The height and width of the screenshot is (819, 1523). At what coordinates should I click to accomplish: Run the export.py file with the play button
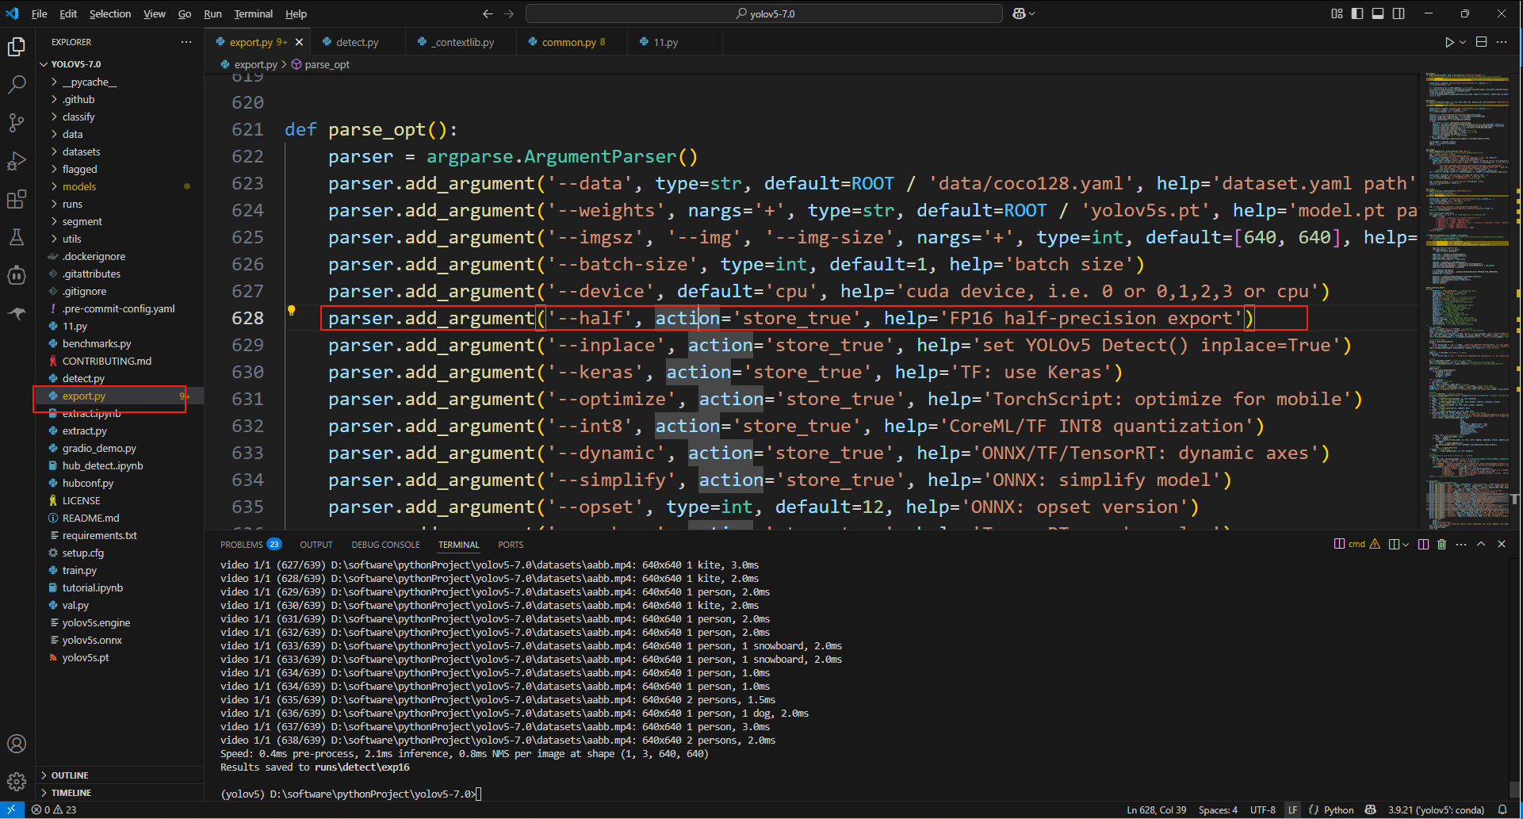(1450, 42)
